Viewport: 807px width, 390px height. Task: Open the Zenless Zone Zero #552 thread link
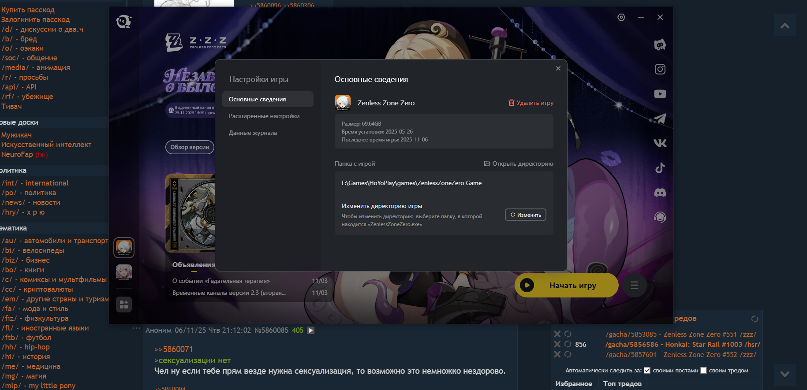coord(681,354)
